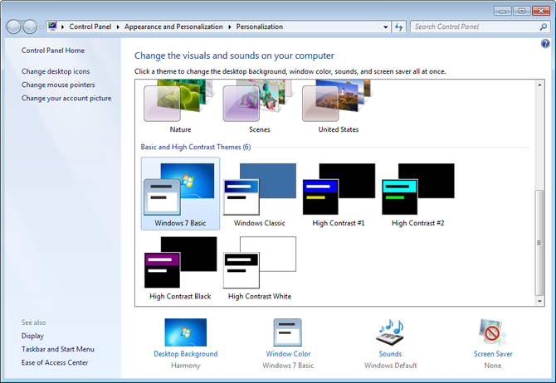Expand arrow after Appearance and Personalization breadcrumb

point(230,27)
